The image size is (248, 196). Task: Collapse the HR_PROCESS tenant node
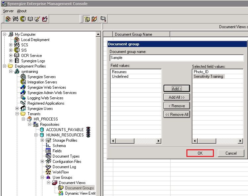pyautogui.click(x=23, y=119)
